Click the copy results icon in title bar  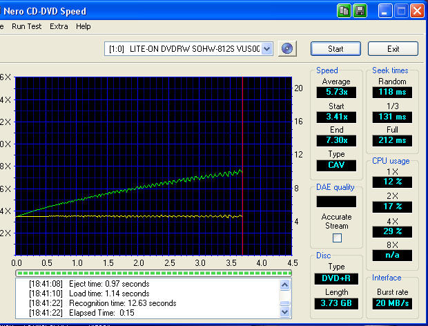click(344, 11)
